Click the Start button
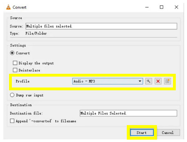The width and height of the screenshot is (187, 142). (x=142, y=132)
